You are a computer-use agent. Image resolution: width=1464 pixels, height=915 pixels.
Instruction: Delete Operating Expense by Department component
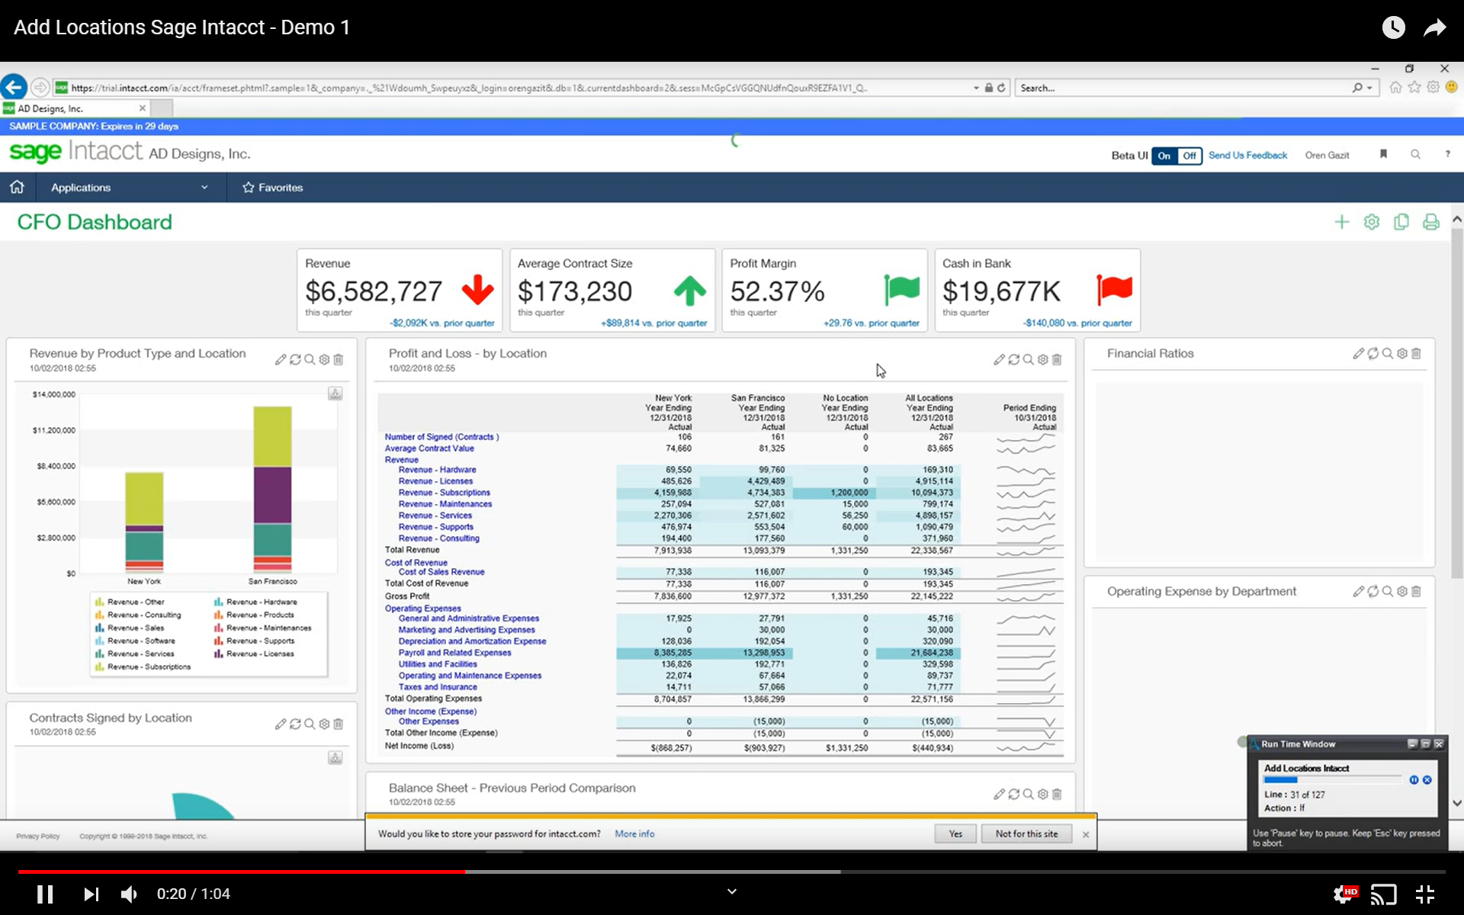(1416, 592)
